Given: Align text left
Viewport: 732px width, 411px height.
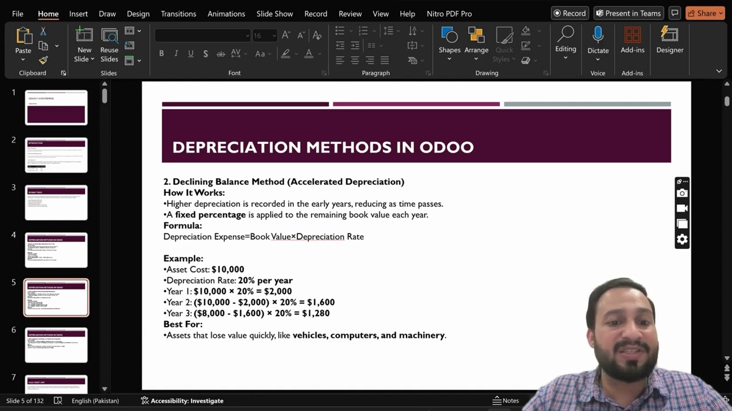Looking at the screenshot, I should [340, 60].
